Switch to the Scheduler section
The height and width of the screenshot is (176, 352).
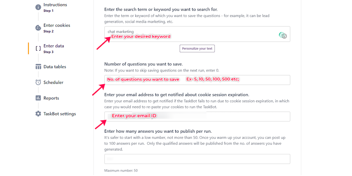click(53, 82)
